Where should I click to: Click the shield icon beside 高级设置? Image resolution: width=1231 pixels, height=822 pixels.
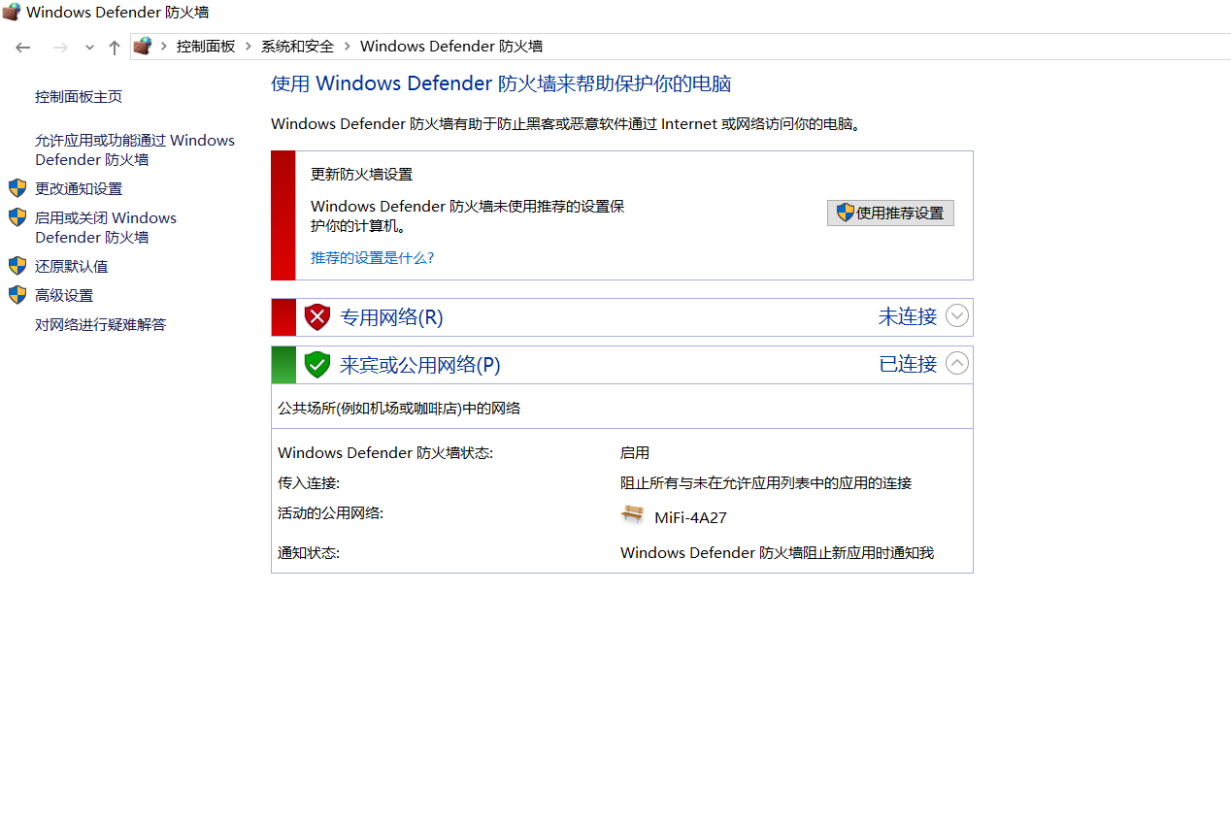point(17,295)
